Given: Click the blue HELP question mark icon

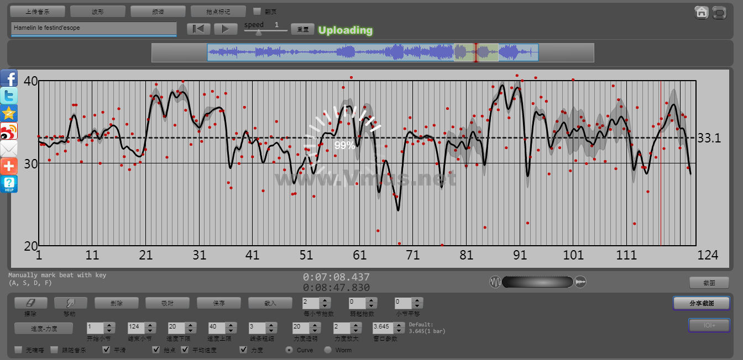Looking at the screenshot, I should click(9, 184).
